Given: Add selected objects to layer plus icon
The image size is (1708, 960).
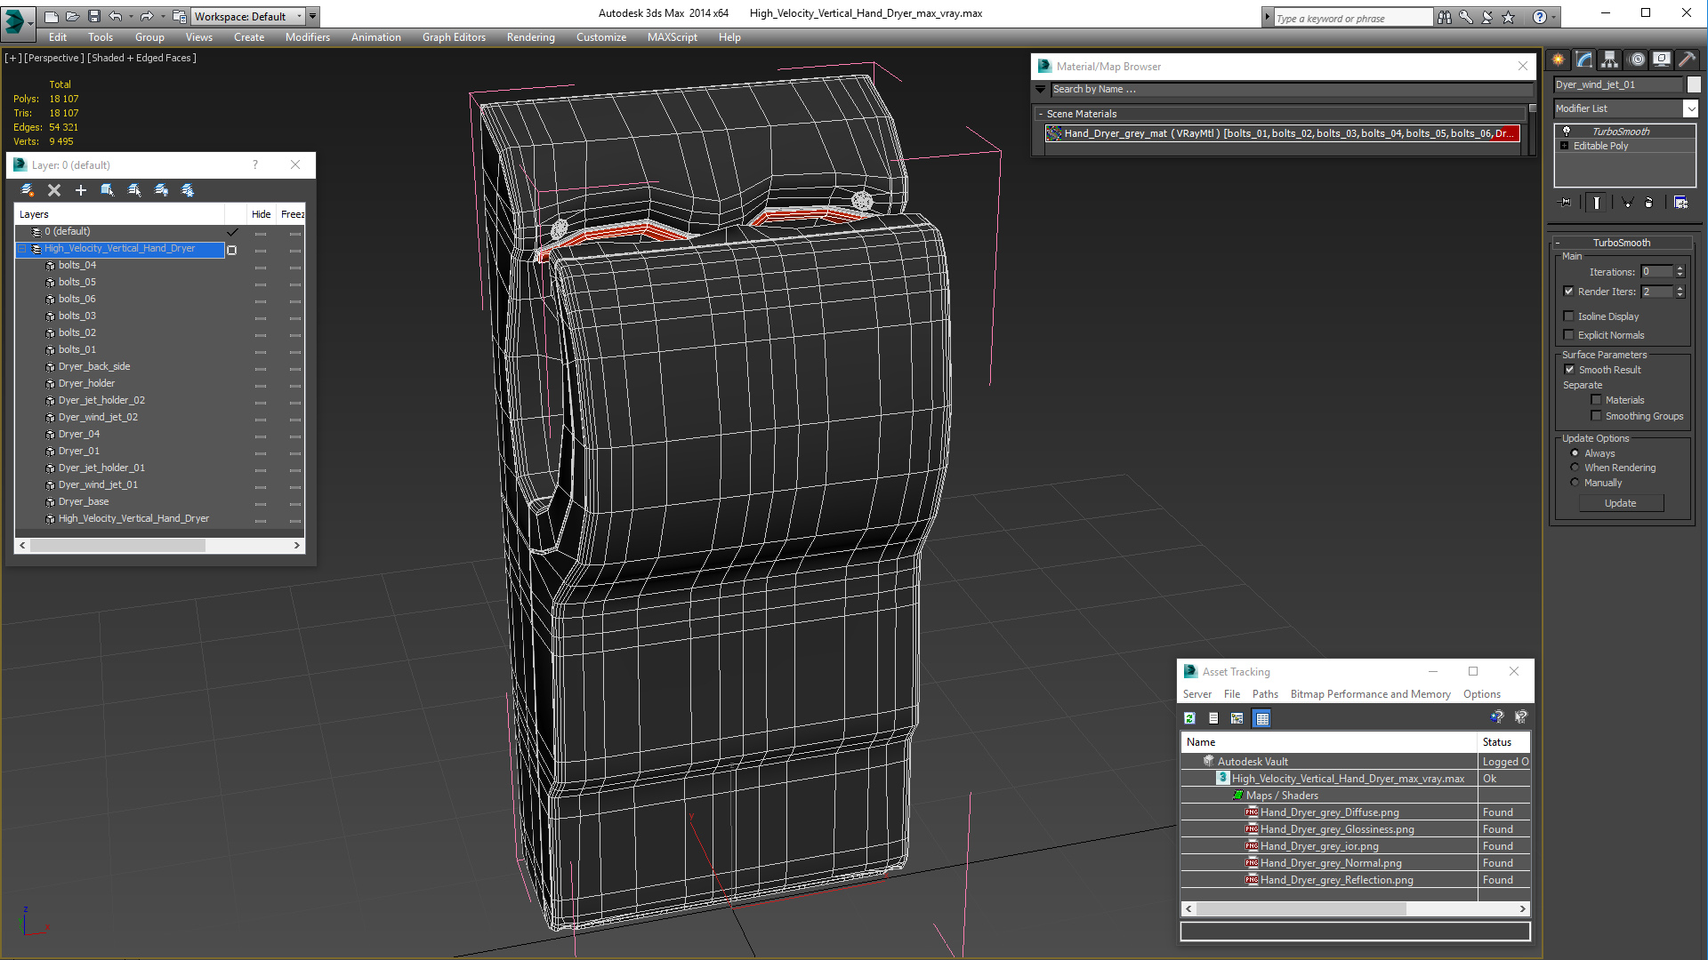Looking at the screenshot, I should pyautogui.click(x=81, y=190).
